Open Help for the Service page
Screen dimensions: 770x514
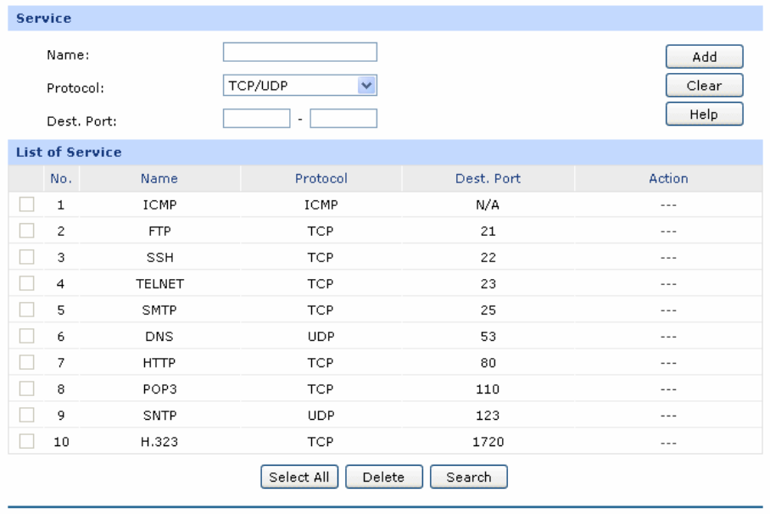point(704,114)
